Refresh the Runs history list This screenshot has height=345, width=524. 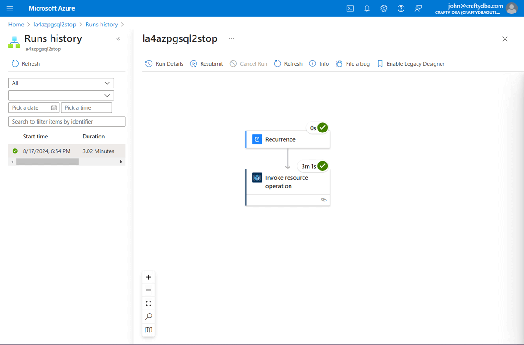coord(26,64)
